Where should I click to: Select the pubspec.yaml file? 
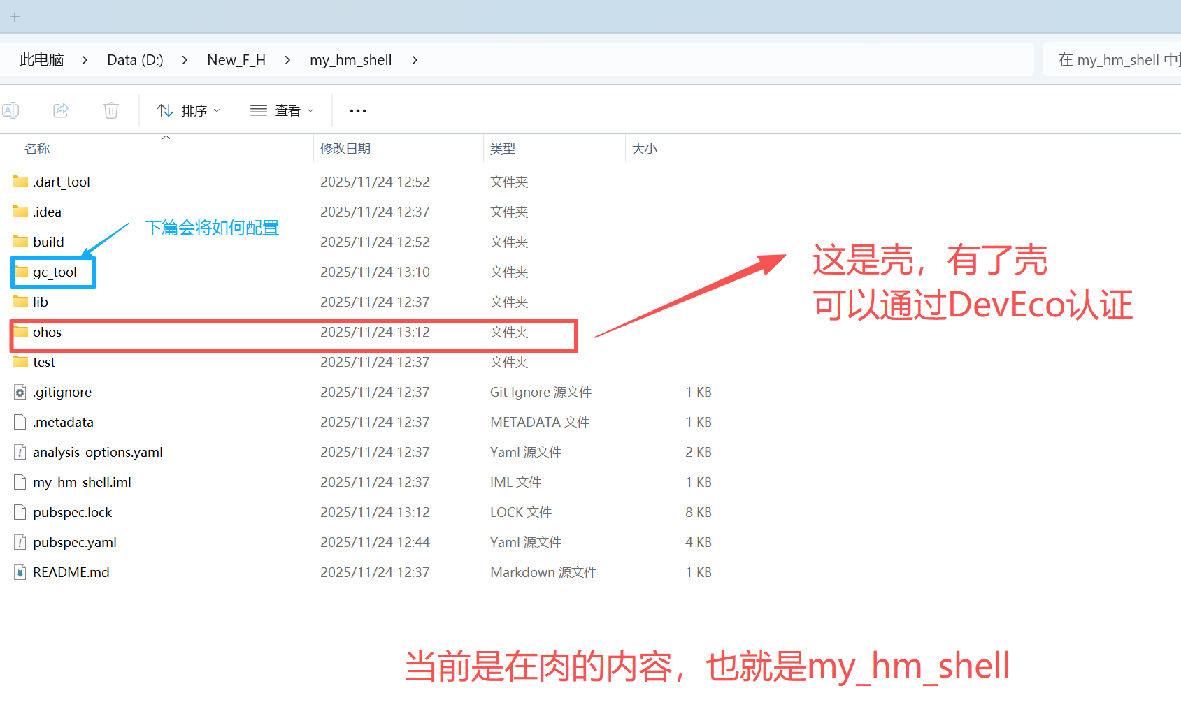click(x=73, y=541)
